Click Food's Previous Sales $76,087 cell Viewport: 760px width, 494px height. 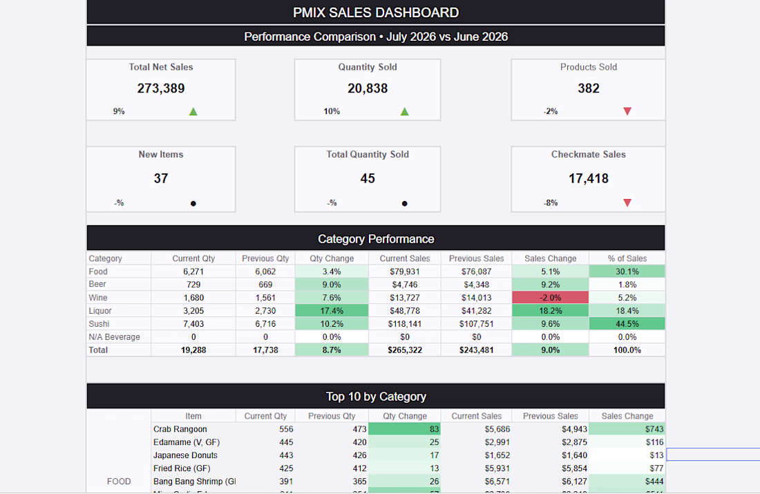point(477,272)
